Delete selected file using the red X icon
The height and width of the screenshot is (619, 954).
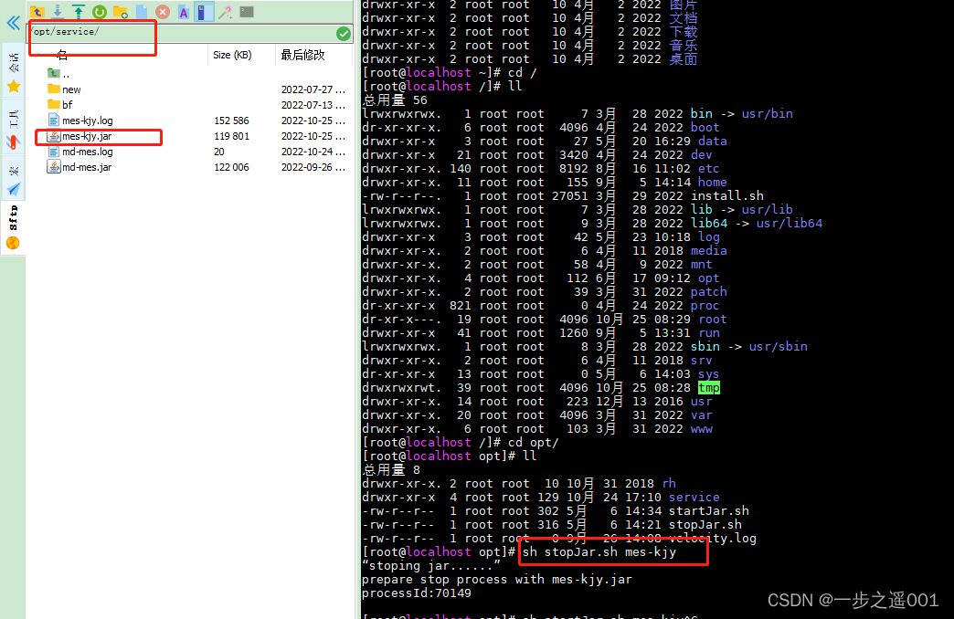(163, 12)
